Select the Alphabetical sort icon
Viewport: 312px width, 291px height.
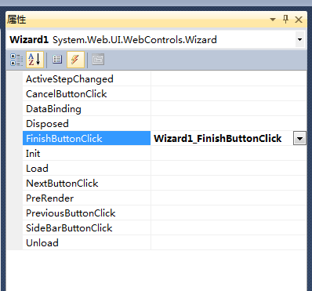click(x=34, y=60)
